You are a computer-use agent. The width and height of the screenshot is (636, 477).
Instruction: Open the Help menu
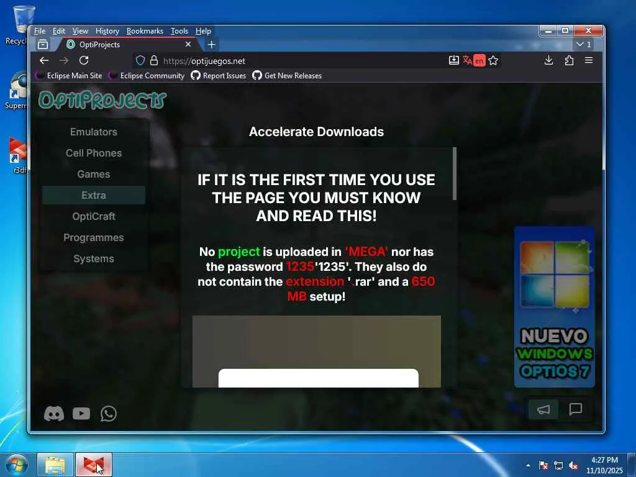click(203, 31)
